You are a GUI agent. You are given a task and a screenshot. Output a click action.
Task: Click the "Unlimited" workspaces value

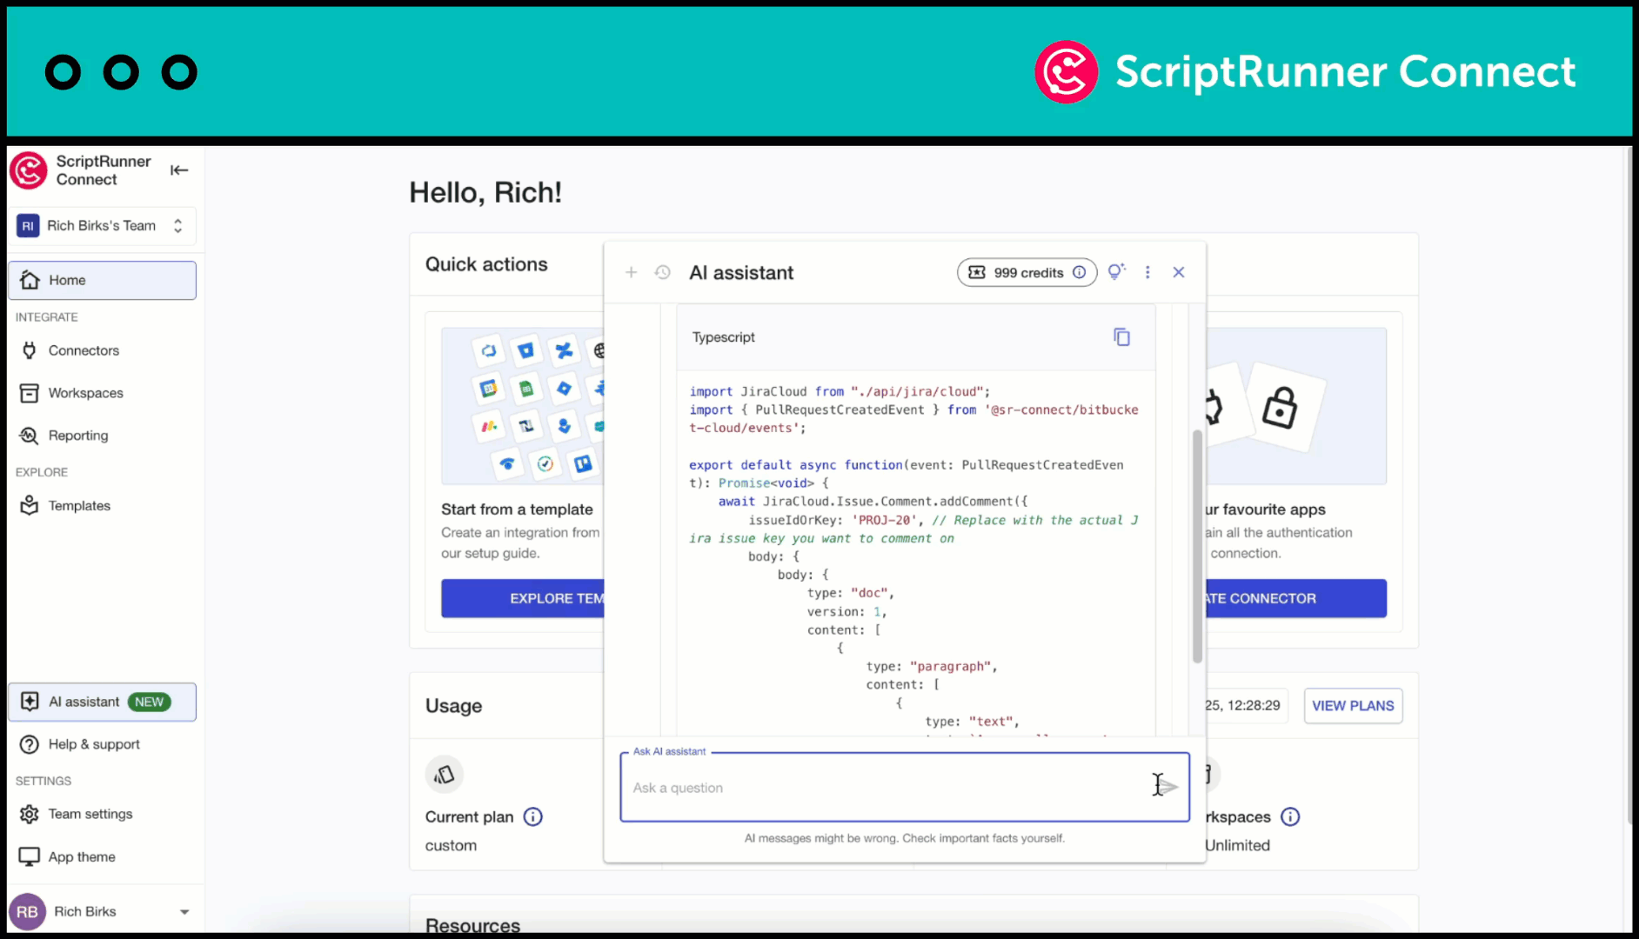[1237, 845]
